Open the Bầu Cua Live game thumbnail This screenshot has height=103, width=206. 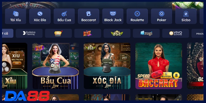click(x=55, y=66)
